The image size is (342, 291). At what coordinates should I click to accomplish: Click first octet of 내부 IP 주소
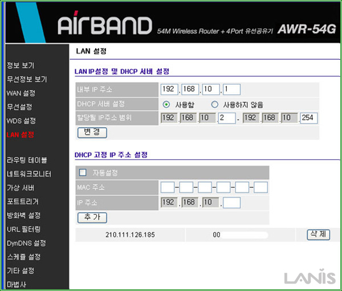[169, 89]
